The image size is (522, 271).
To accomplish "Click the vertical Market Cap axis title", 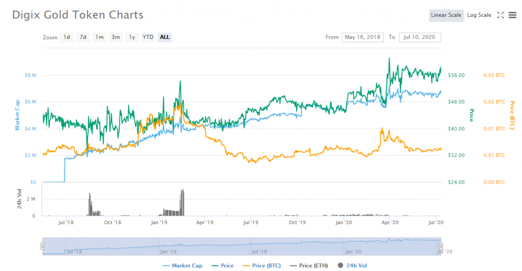I will tap(17, 115).
